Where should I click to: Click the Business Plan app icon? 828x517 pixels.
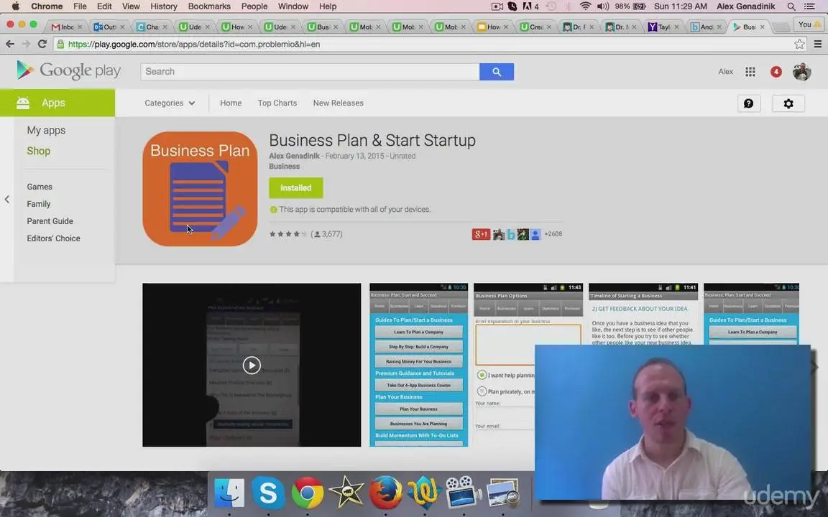coord(200,189)
